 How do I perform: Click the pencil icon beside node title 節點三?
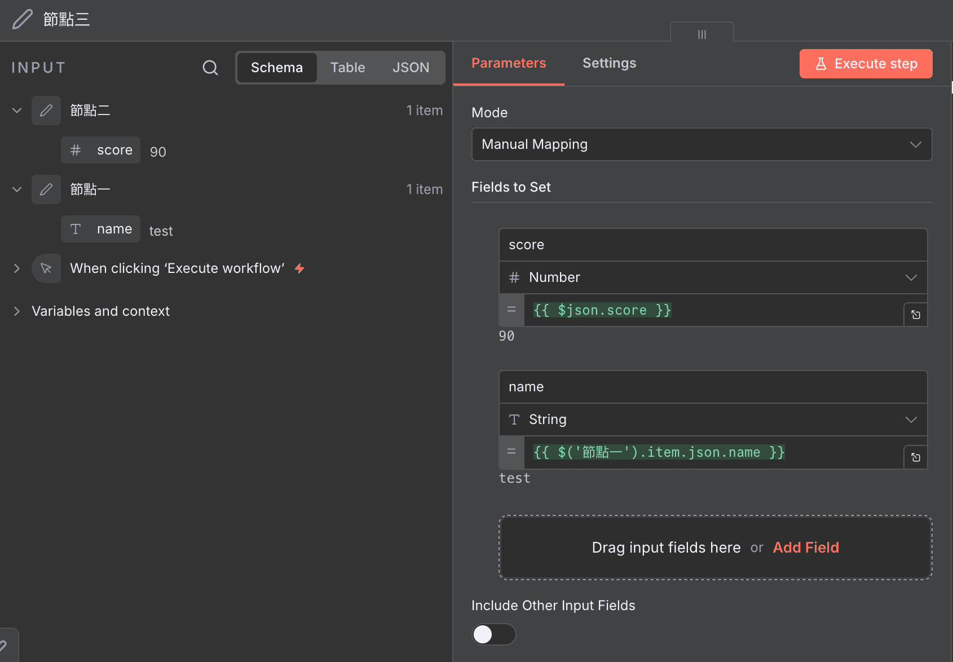23,19
